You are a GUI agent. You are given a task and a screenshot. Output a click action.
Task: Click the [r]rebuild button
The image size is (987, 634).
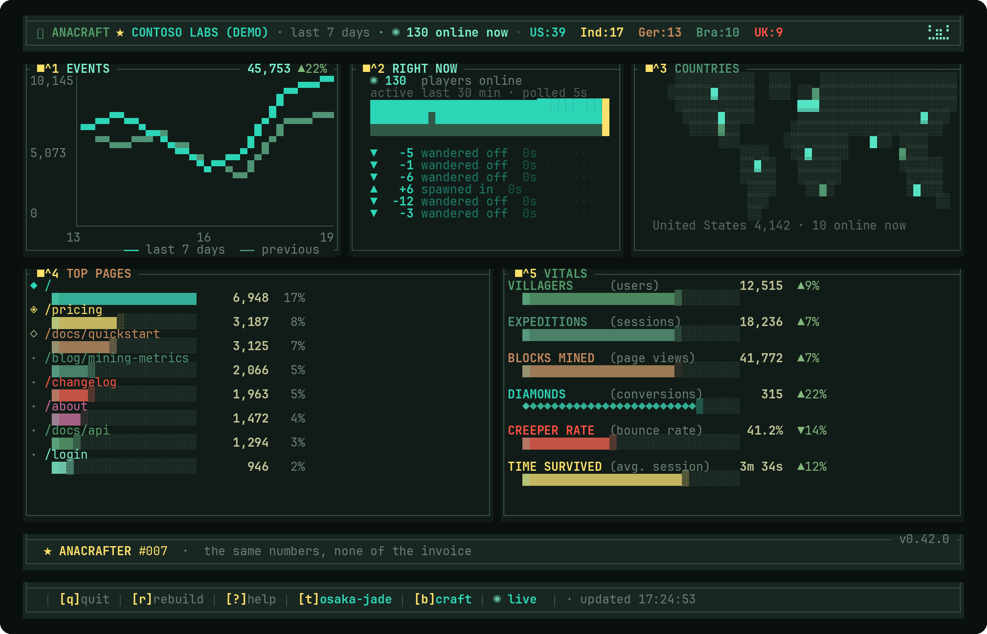click(x=168, y=599)
